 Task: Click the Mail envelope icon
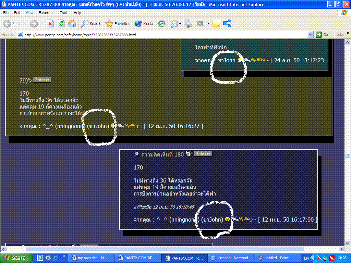click(174, 24)
